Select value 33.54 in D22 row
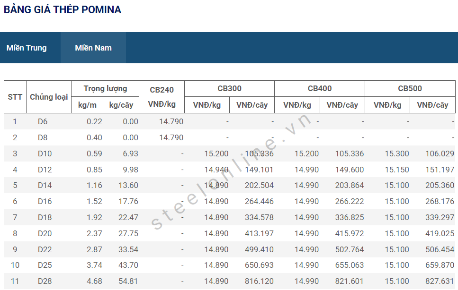 click(128, 249)
